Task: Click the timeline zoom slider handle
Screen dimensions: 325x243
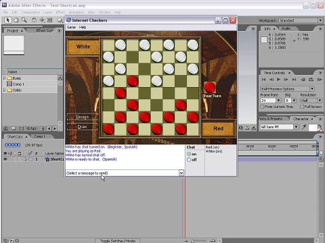Action: (x=192, y=241)
